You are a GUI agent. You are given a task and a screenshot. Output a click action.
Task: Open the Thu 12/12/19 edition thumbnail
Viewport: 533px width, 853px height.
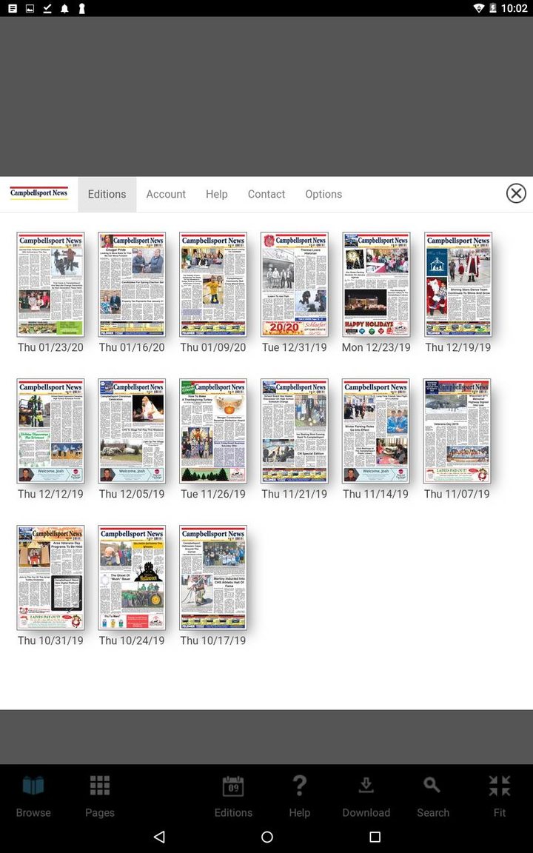click(x=50, y=432)
